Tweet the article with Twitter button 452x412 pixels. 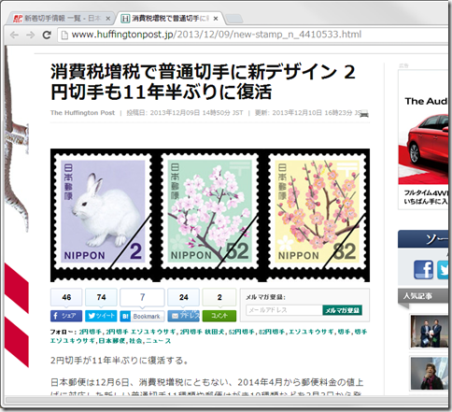(x=101, y=316)
